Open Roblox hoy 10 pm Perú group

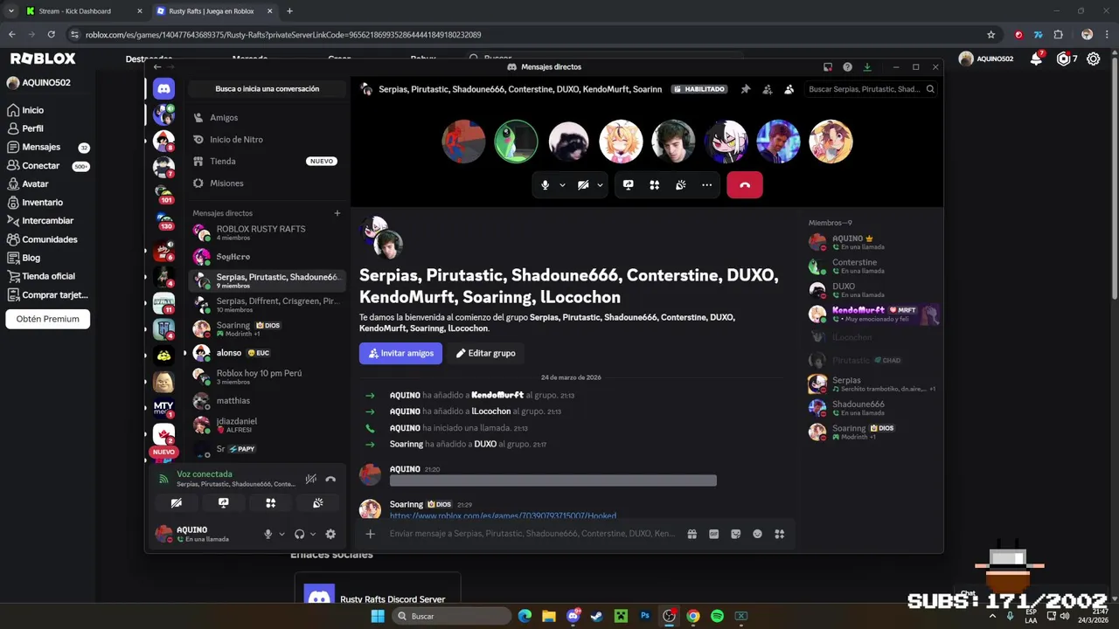click(265, 377)
